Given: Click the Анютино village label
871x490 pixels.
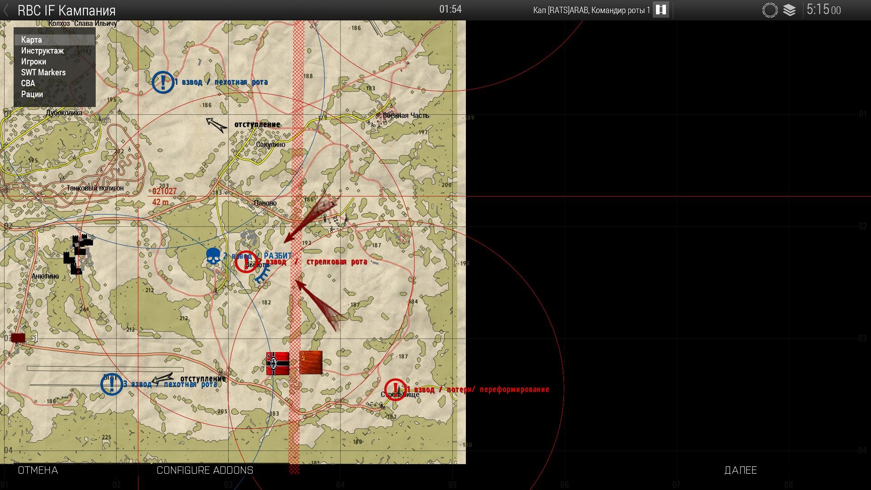Looking at the screenshot, I should (x=45, y=276).
